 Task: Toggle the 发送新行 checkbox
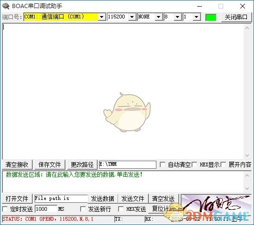[83, 209]
